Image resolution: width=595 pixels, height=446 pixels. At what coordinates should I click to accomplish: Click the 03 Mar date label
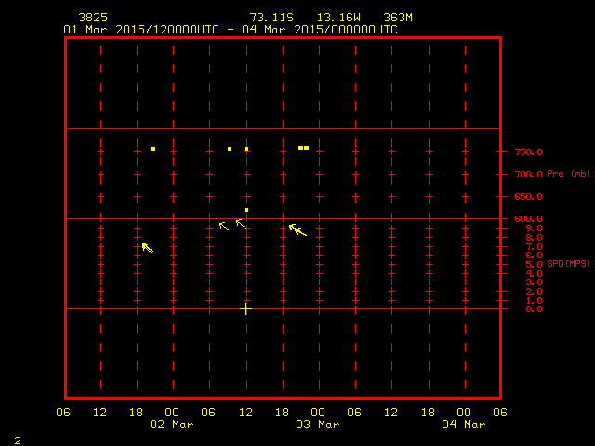[x=318, y=425]
